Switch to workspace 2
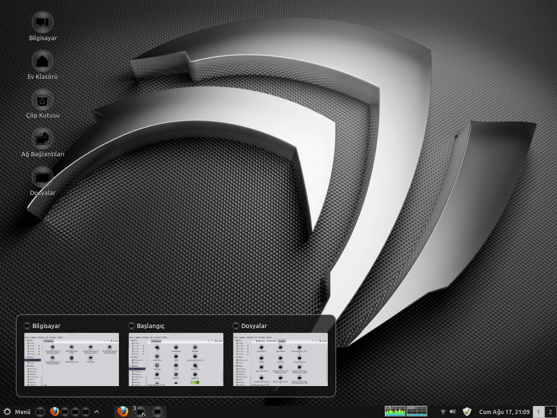 click(551, 412)
